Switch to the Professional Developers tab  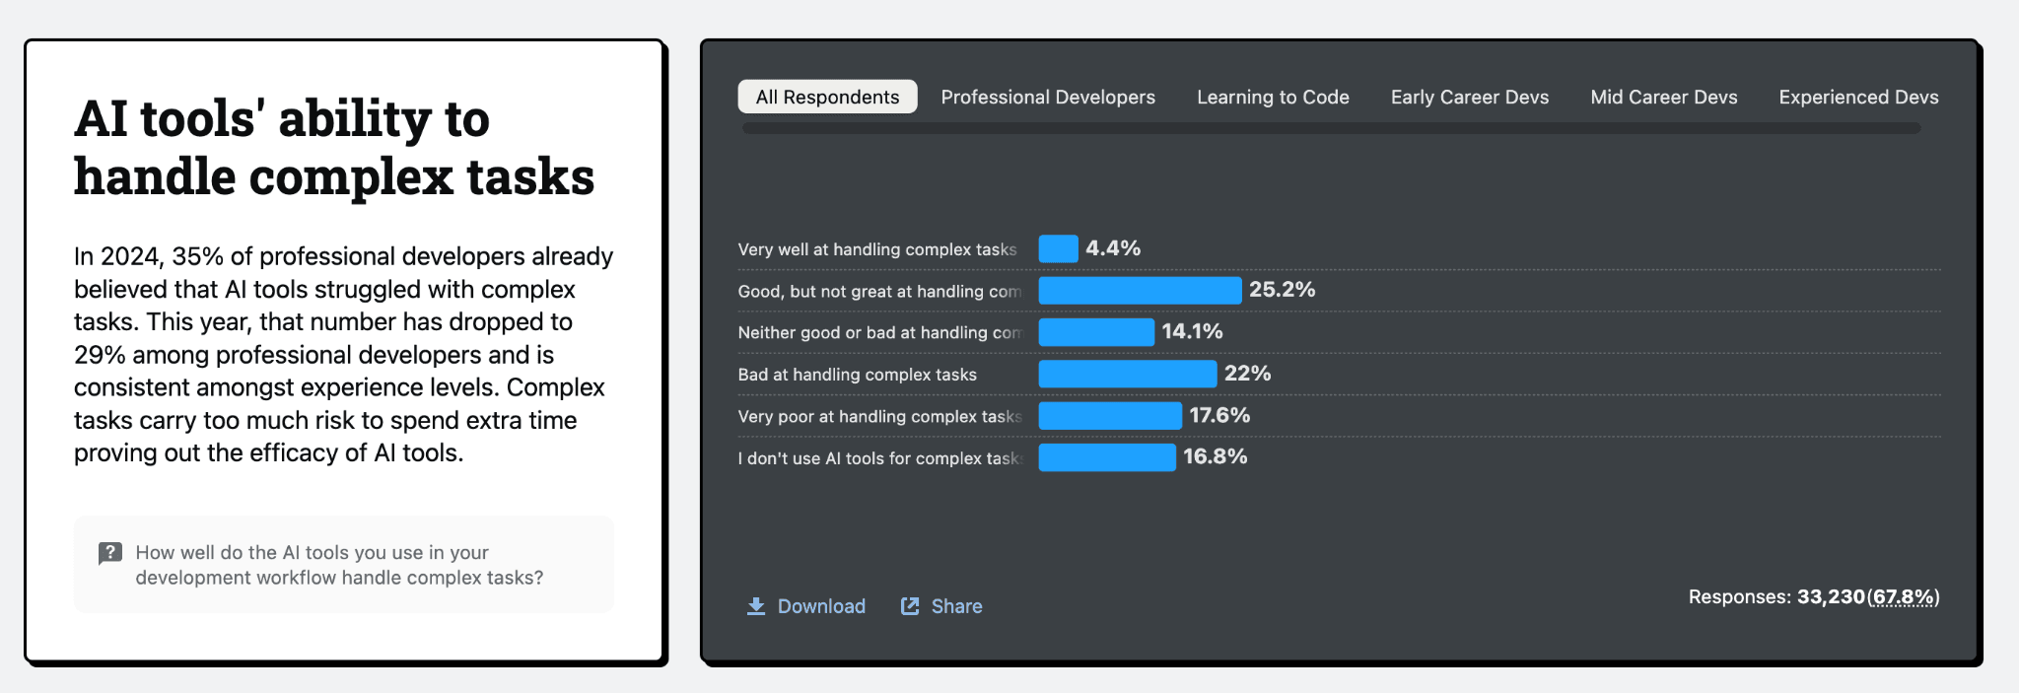coord(1048,97)
